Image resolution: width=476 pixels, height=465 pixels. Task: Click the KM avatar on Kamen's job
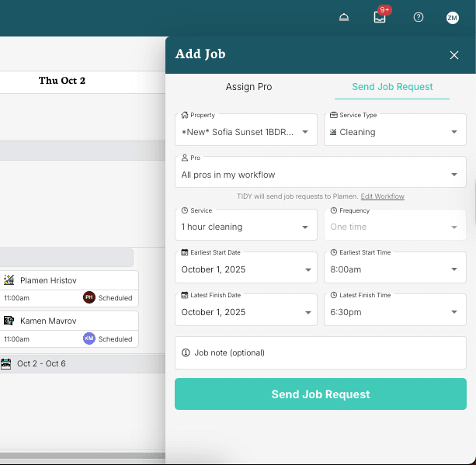89,338
